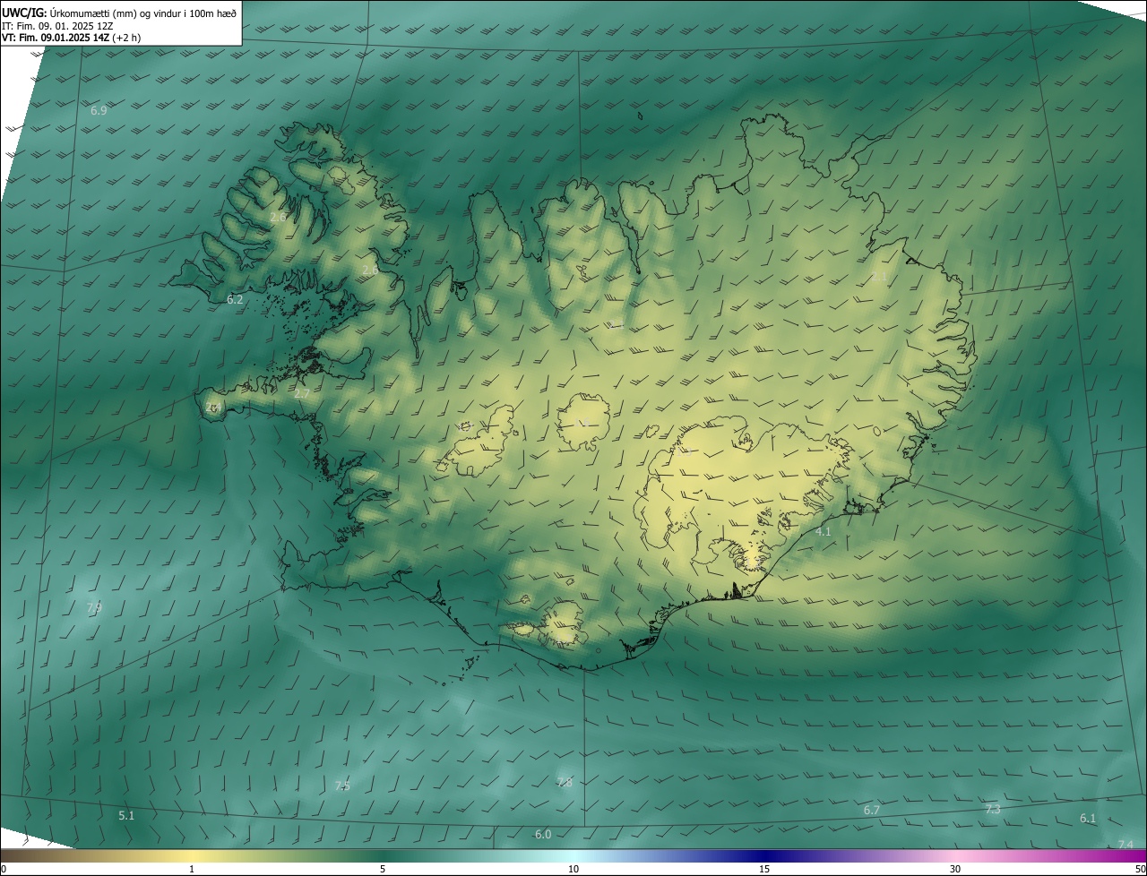Click the 7.8 value label on the map

564,782
